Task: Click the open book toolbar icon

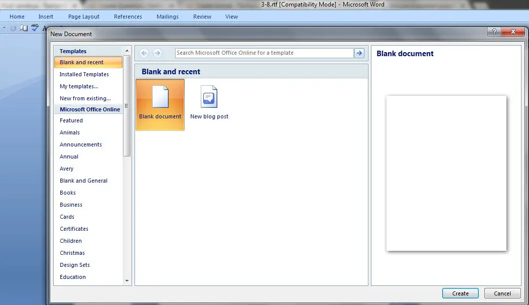Action: coord(24,28)
